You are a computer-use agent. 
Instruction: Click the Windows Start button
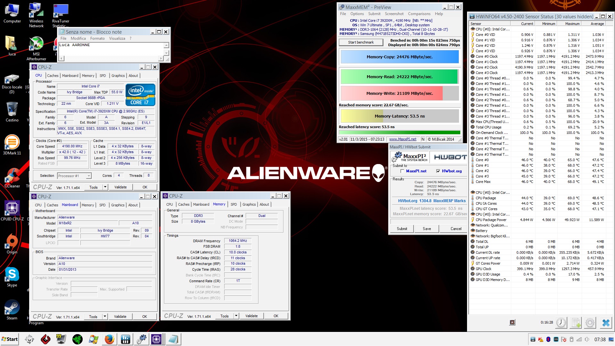(x=10, y=339)
